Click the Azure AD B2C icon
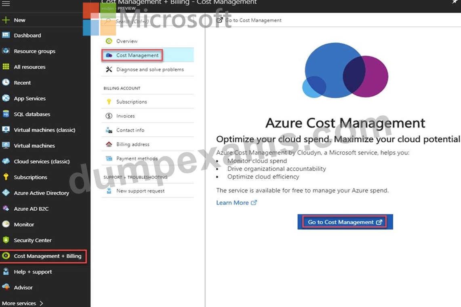The height and width of the screenshot is (307, 461). click(6, 208)
